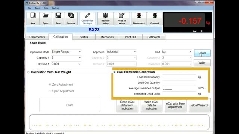The height and width of the screenshot is (134, 239).
Task: Connect using the green traffic light
Action: coord(155,19)
